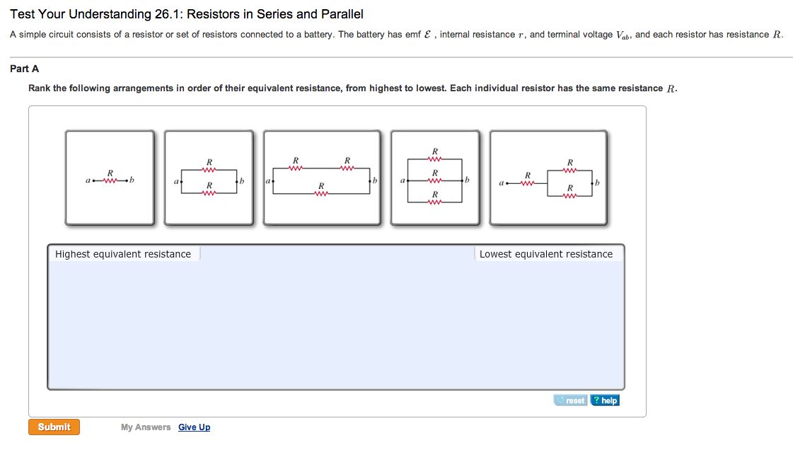Screen dimensions: 793x450
Task: Click the blue ranking drop area
Action: click(x=336, y=317)
